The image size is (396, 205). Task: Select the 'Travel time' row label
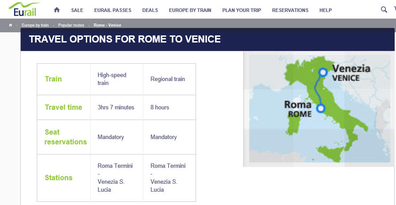[63, 107]
